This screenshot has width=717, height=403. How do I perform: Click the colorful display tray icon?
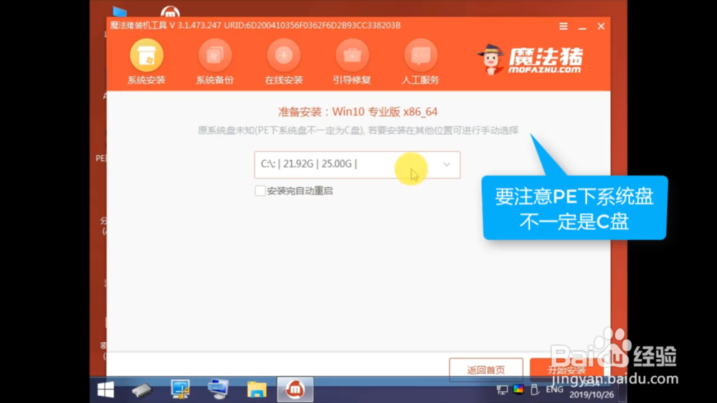pyautogui.click(x=518, y=389)
